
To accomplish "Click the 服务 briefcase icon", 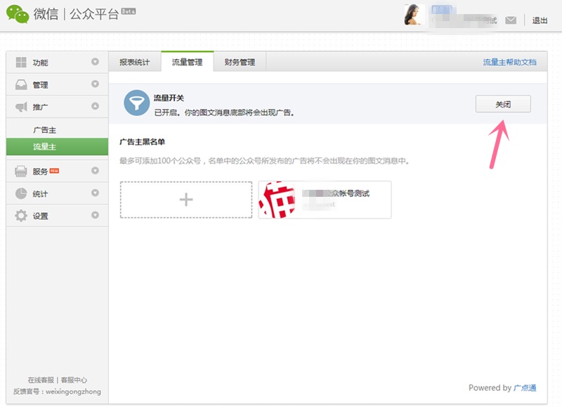I will click(21, 172).
